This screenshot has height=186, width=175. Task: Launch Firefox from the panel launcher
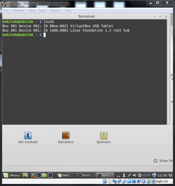pos(33,175)
